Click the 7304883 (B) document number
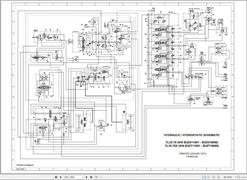The width and height of the screenshot is (247, 180). (x=192, y=157)
